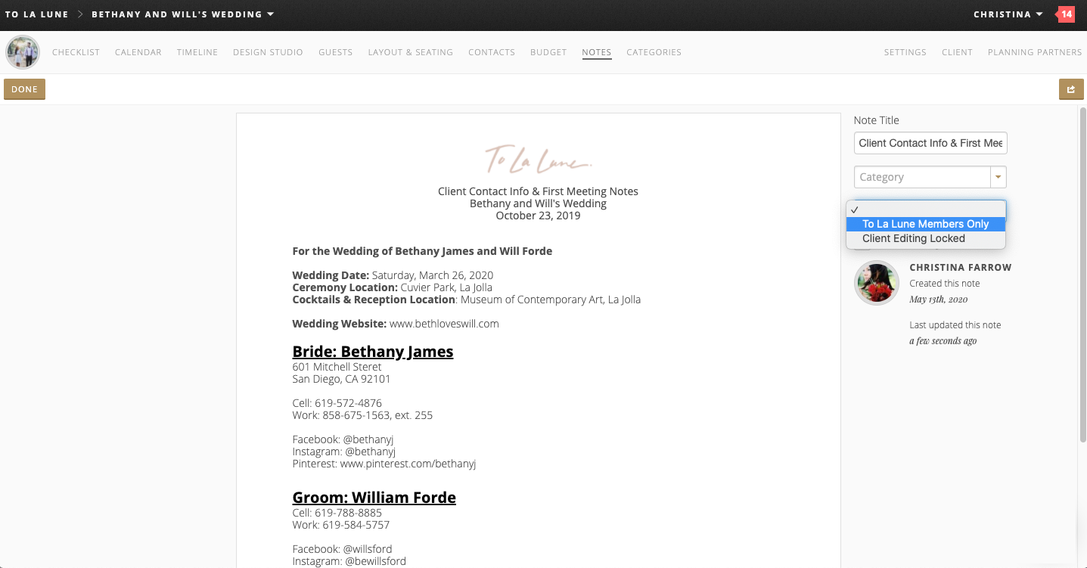Click the Note Title input field

pos(930,142)
